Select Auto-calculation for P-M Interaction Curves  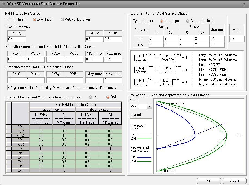pos(62,20)
